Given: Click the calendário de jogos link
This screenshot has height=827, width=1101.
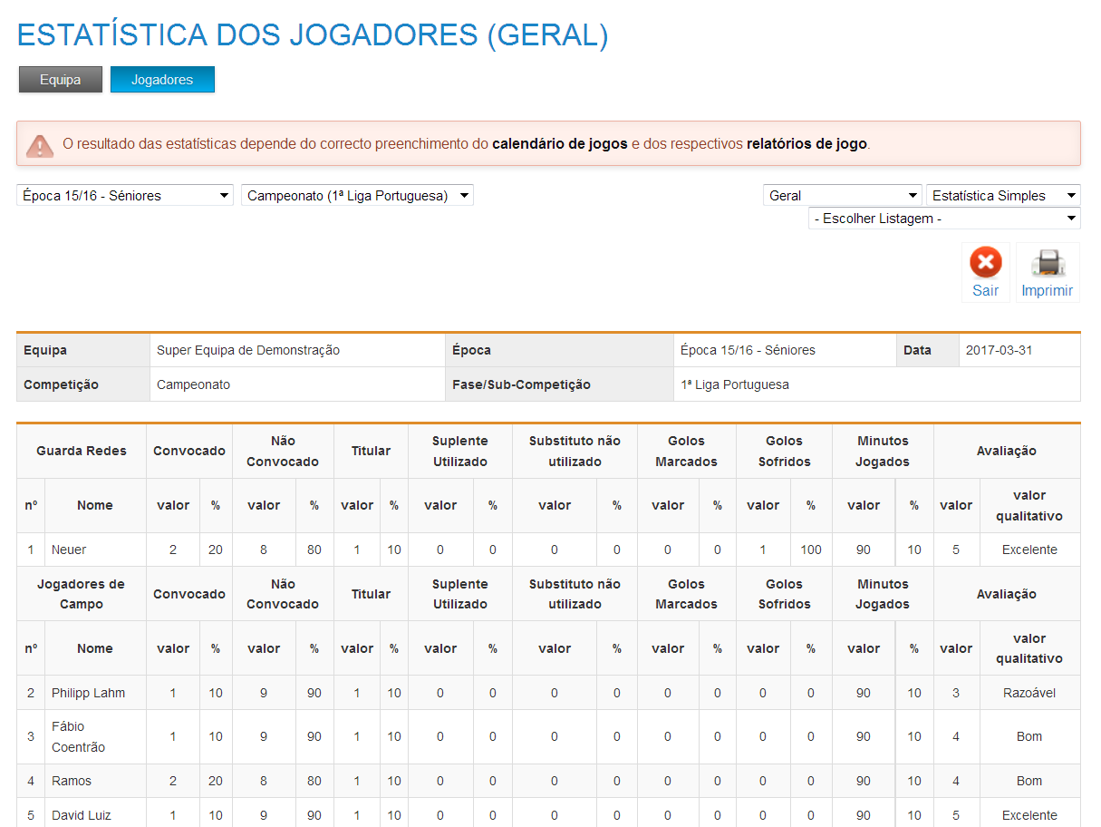Looking at the screenshot, I should pos(559,144).
